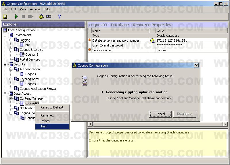Image resolution: width=230 pixels, height=165 pixels.
Task: Click the Value column header
Action: point(191,31)
